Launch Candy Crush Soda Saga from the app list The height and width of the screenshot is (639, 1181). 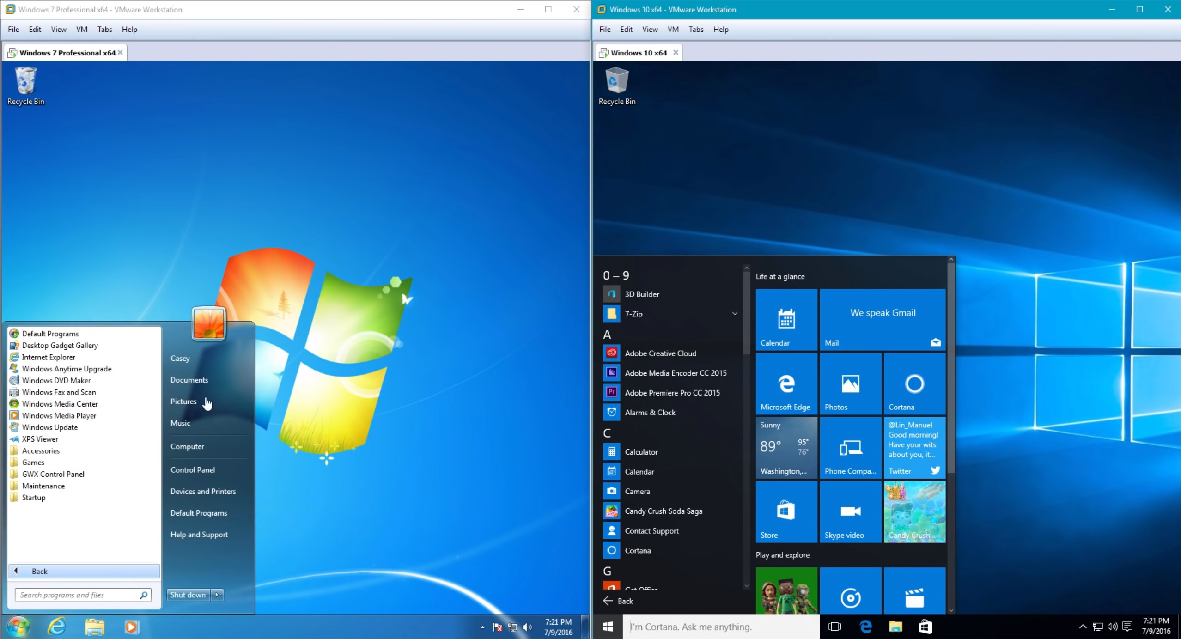click(x=664, y=511)
